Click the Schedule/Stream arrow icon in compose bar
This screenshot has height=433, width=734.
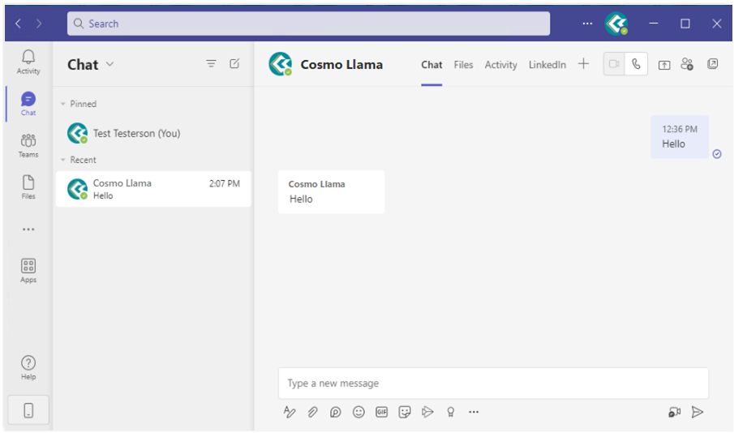(427, 412)
